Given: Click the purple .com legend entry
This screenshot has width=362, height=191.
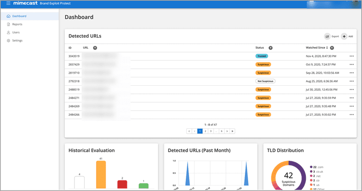Looking at the screenshot, I should click(x=317, y=167).
